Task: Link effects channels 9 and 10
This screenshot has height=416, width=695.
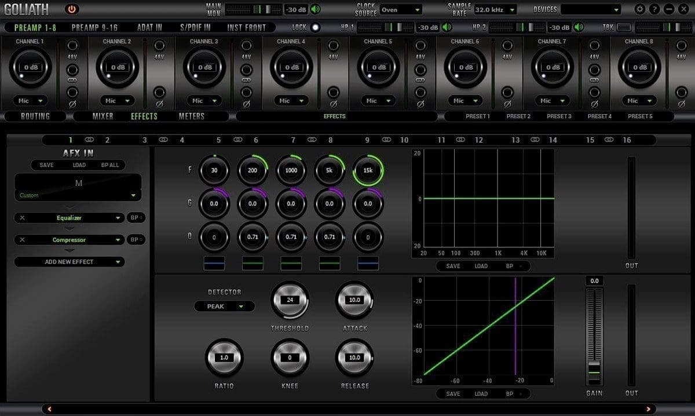Action: 386,140
